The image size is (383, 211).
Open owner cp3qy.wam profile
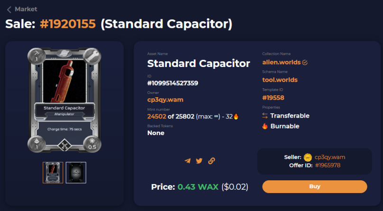pyautogui.click(x=165, y=100)
